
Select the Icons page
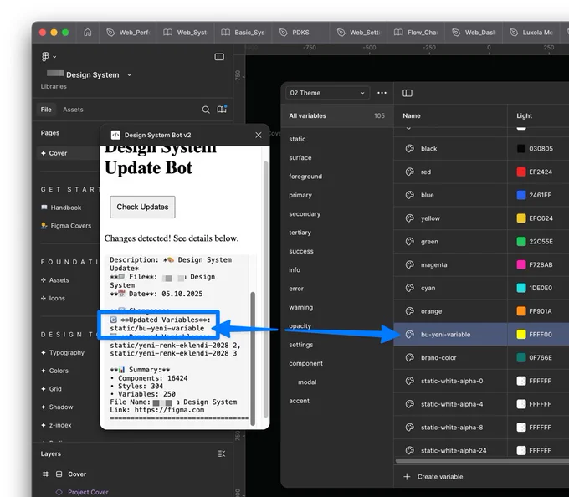tap(57, 298)
